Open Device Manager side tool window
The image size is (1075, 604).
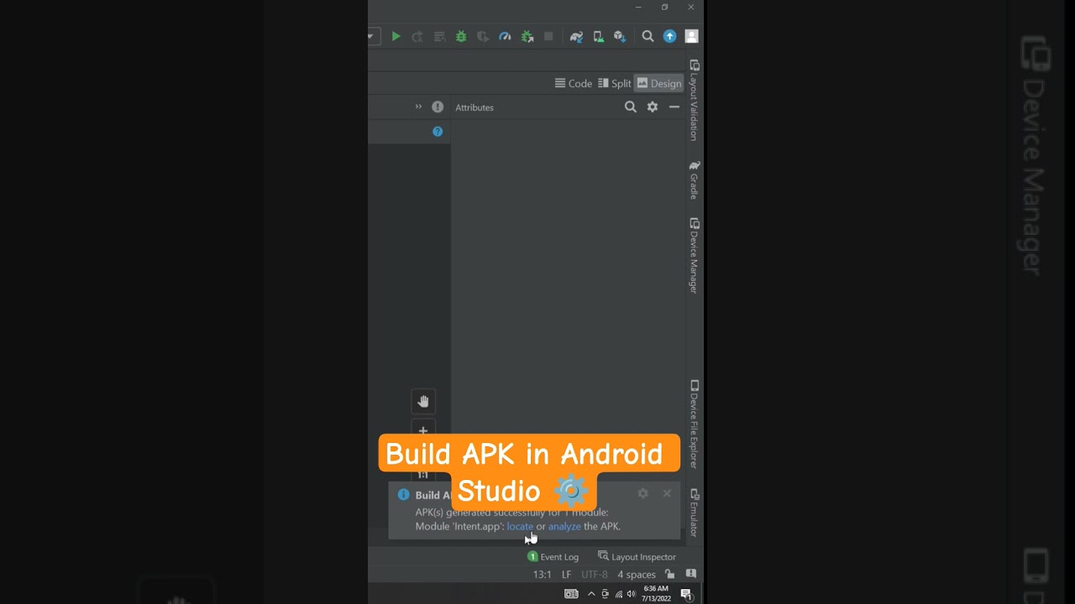coord(695,255)
